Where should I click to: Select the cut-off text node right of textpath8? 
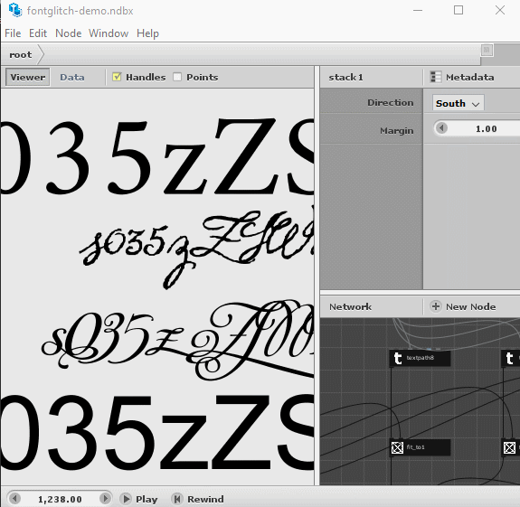[x=510, y=358]
